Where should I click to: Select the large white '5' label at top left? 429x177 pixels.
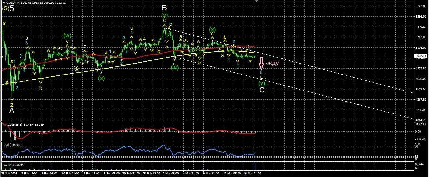[12, 8]
